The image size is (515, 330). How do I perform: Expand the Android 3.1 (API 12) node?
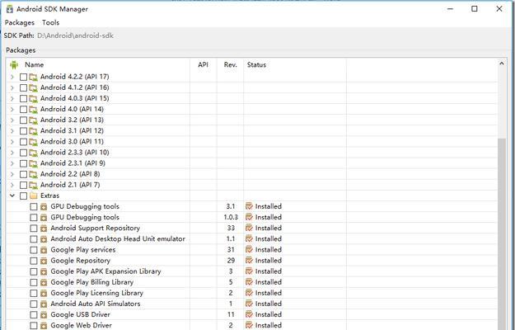(x=12, y=131)
